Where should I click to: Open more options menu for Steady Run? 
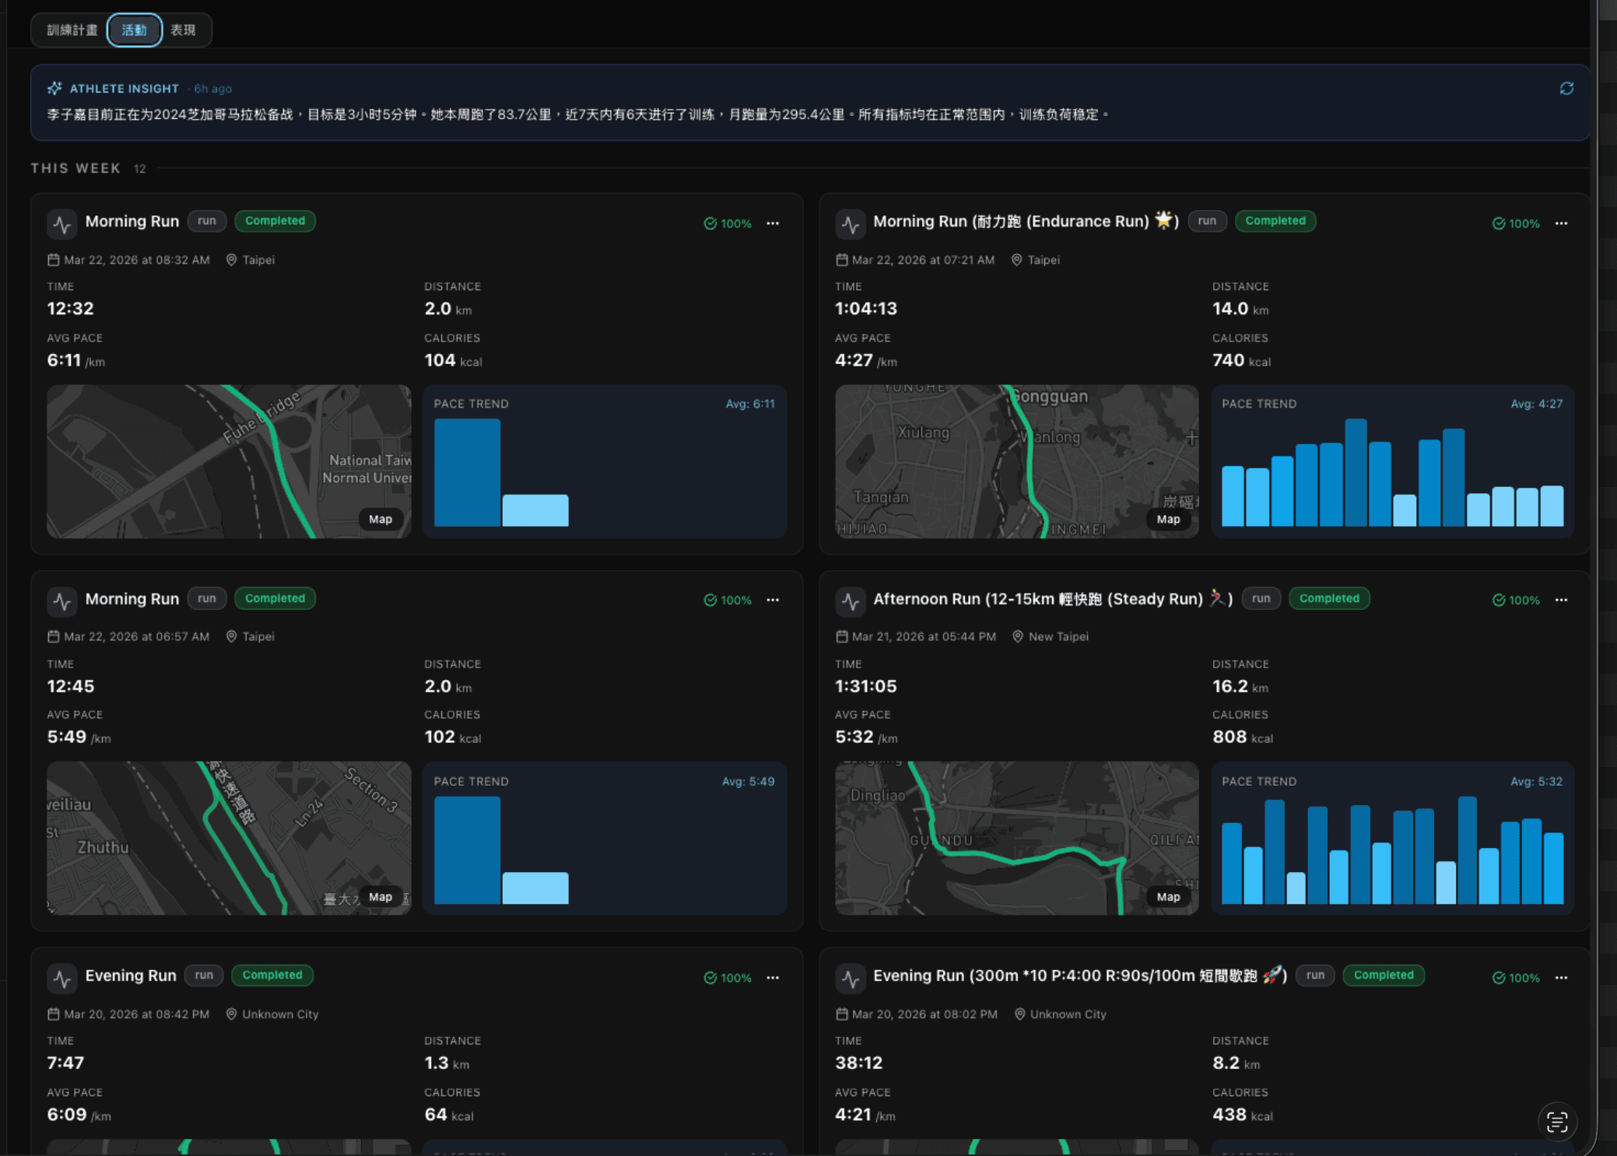click(x=1561, y=600)
